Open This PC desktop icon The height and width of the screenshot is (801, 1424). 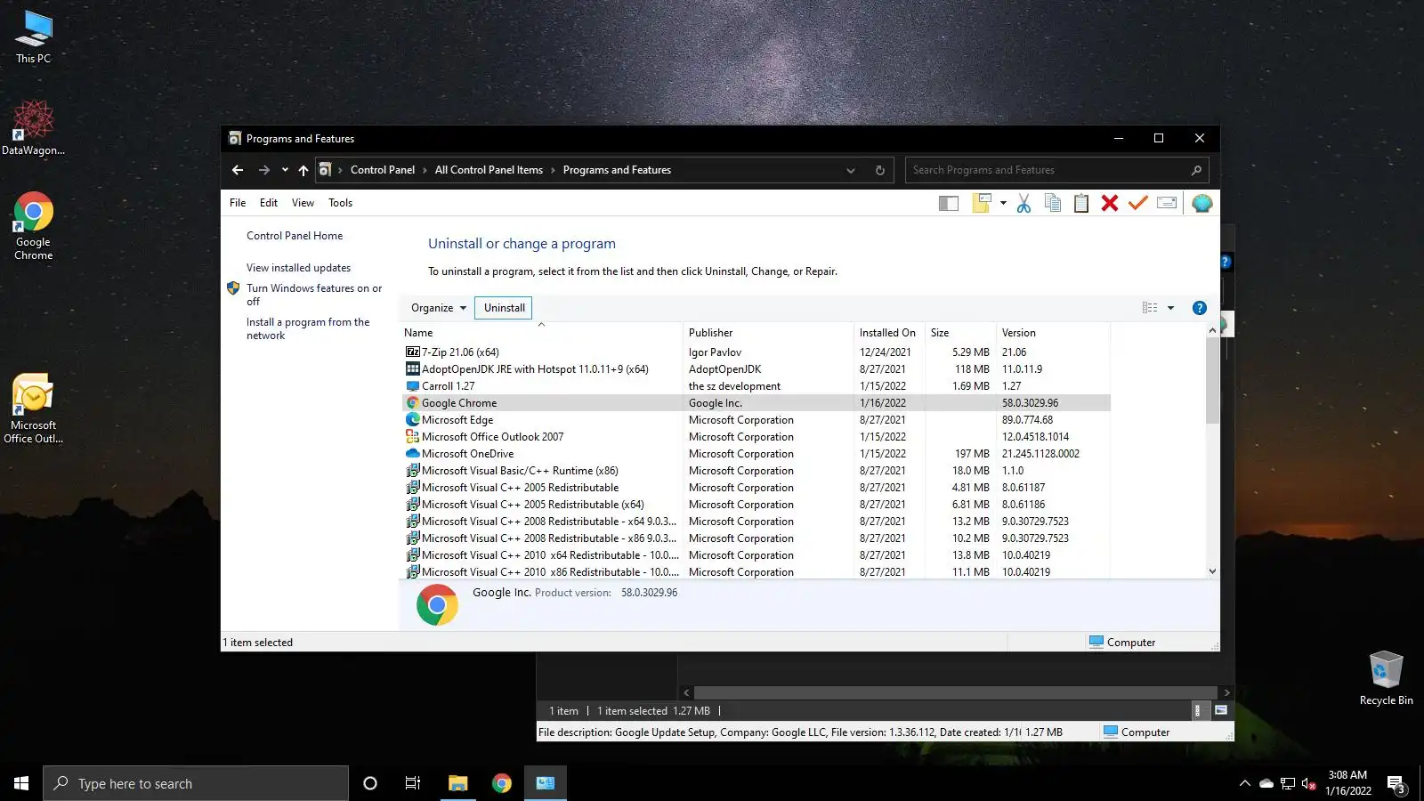point(34,37)
